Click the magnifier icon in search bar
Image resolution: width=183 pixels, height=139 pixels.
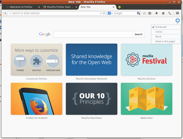[138, 13]
